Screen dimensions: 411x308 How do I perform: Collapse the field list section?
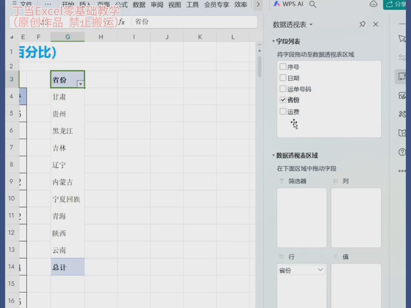pyautogui.click(x=274, y=41)
